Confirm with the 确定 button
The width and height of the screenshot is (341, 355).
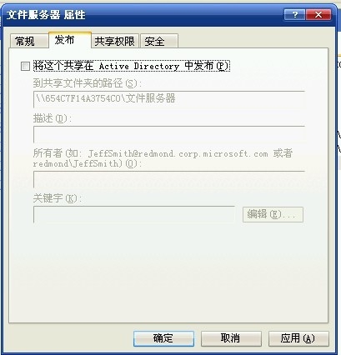tap(163, 338)
